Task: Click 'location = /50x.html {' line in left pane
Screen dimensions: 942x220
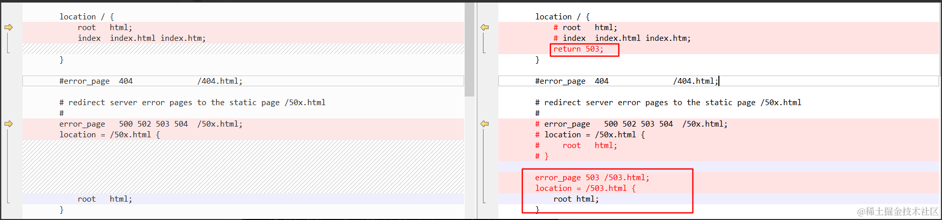Action: 109,135
